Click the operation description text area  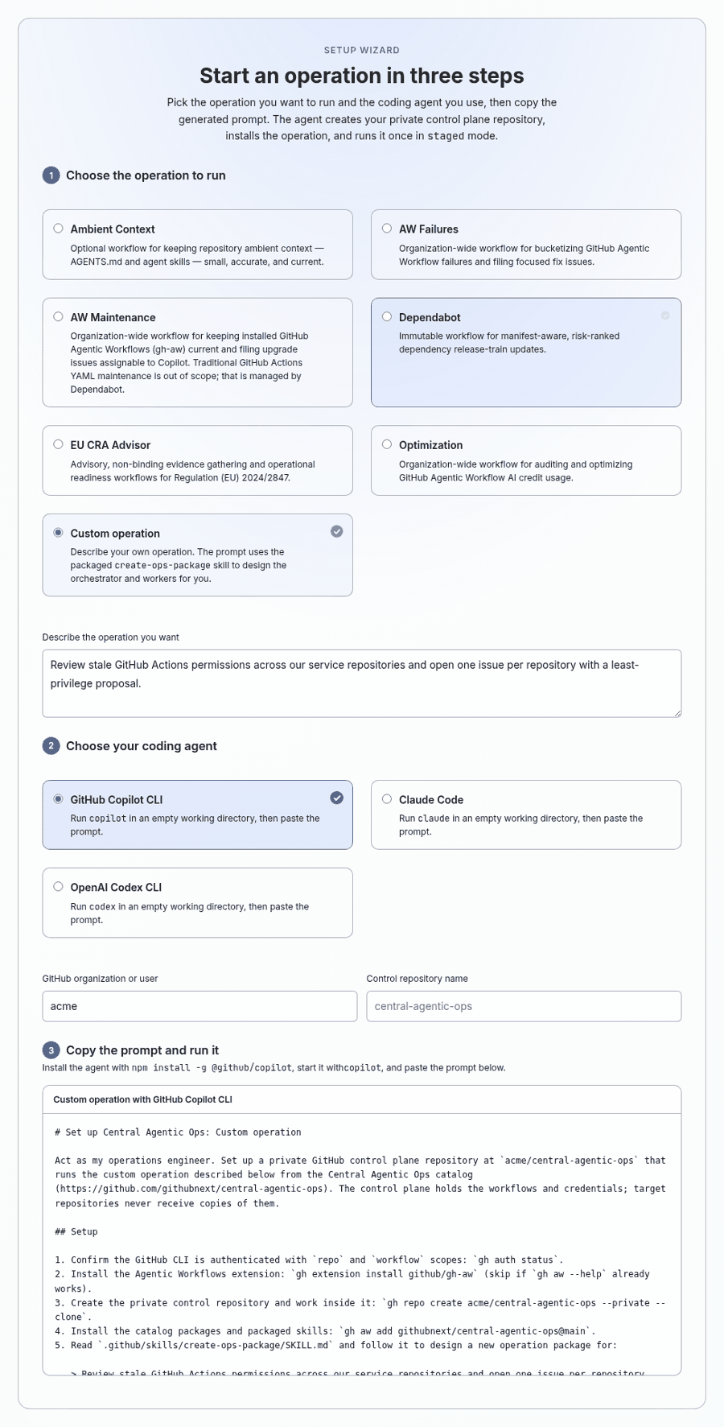tap(362, 683)
